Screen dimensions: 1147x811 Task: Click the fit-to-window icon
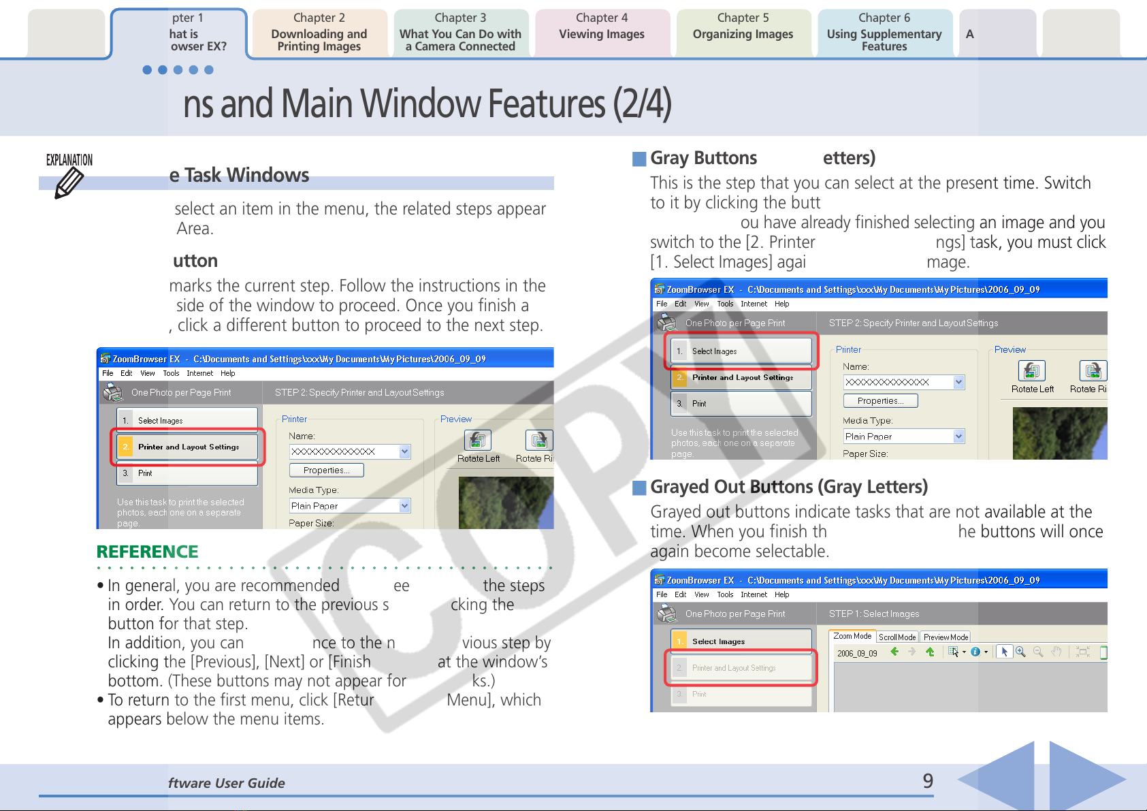[1082, 652]
